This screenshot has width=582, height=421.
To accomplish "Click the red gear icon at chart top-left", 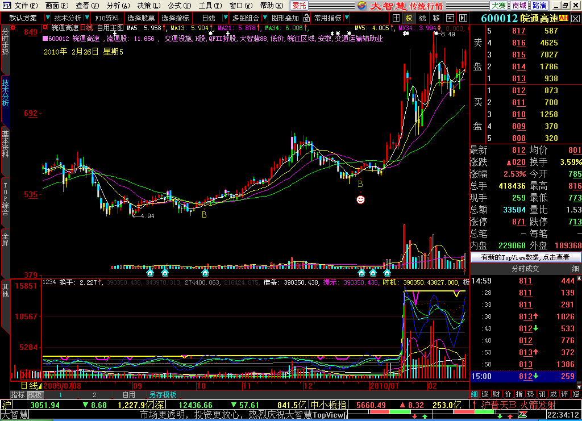I will pyautogui.click(x=13, y=27).
